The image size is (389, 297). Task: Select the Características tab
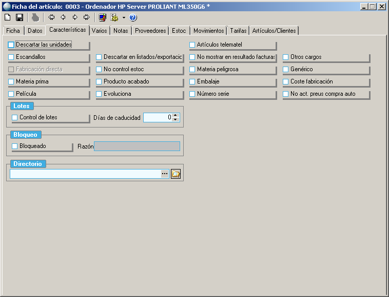click(67, 30)
